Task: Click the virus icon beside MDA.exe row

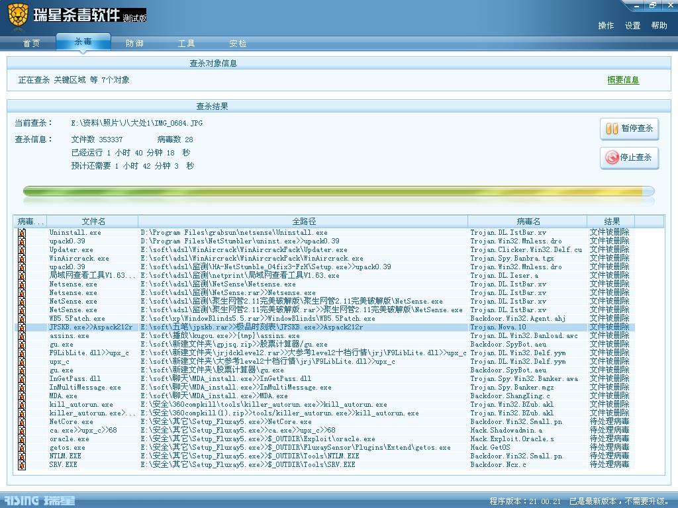Action: click(22, 396)
